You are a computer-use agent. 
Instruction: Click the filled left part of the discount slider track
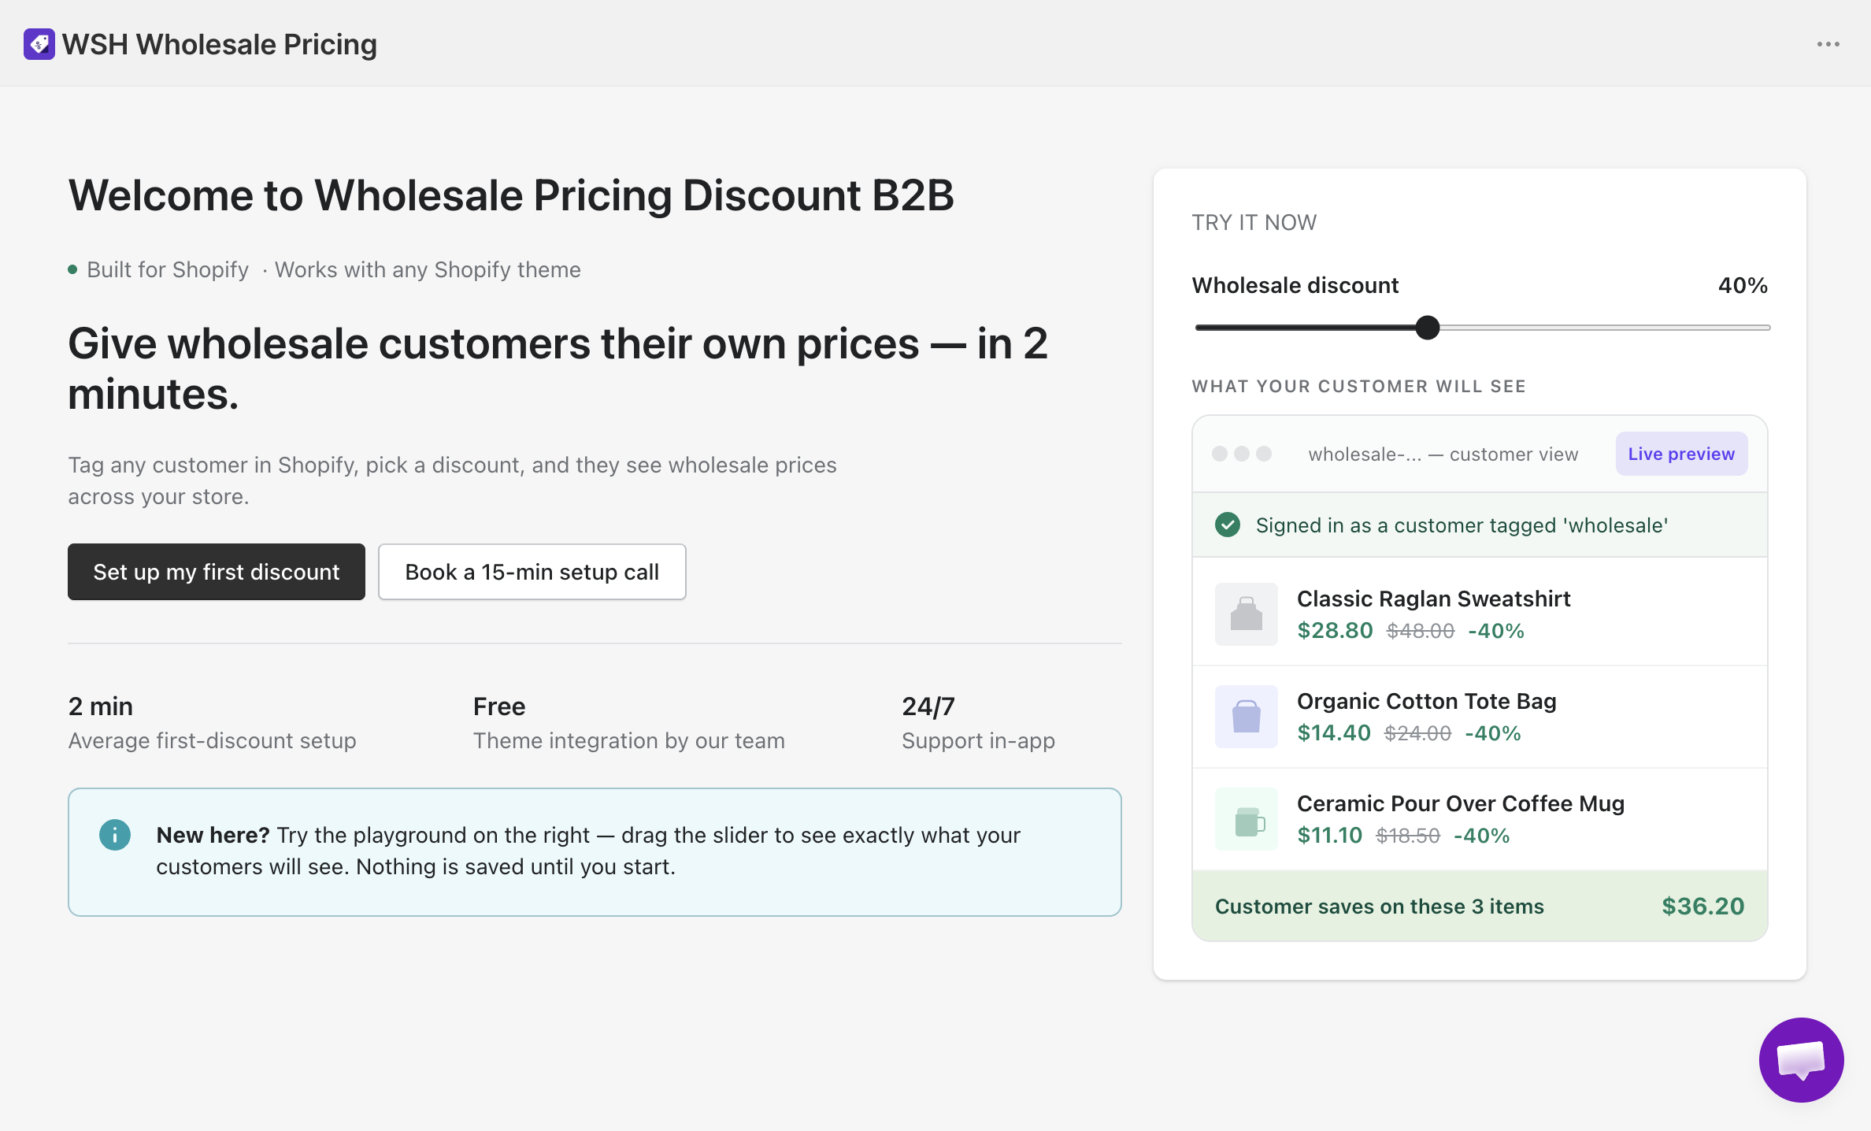pos(1306,328)
